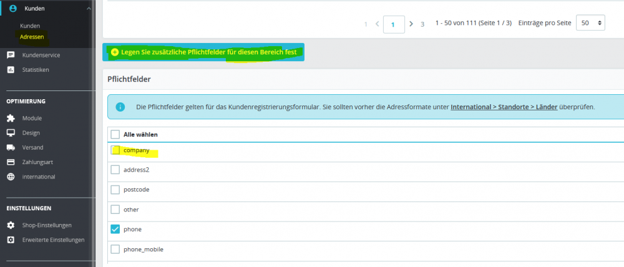Open Versand in the sidebar
This screenshot has width=624, height=267.
(x=32, y=148)
